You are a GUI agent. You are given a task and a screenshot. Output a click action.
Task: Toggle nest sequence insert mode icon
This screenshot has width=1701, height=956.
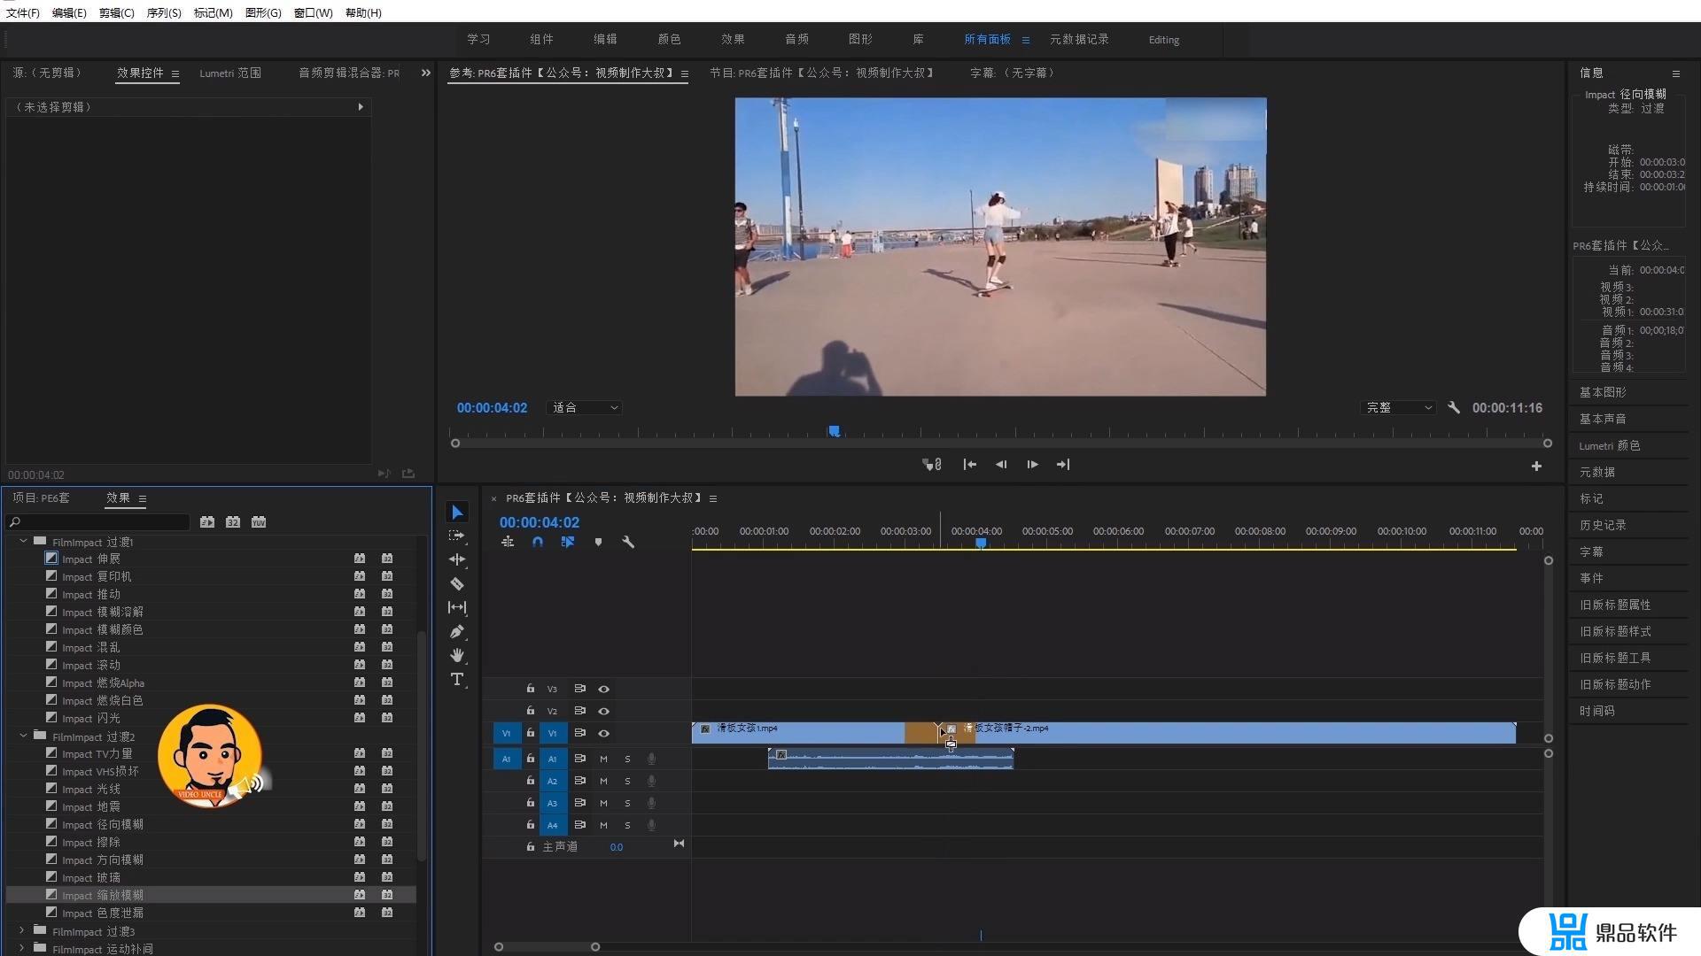[x=508, y=542]
